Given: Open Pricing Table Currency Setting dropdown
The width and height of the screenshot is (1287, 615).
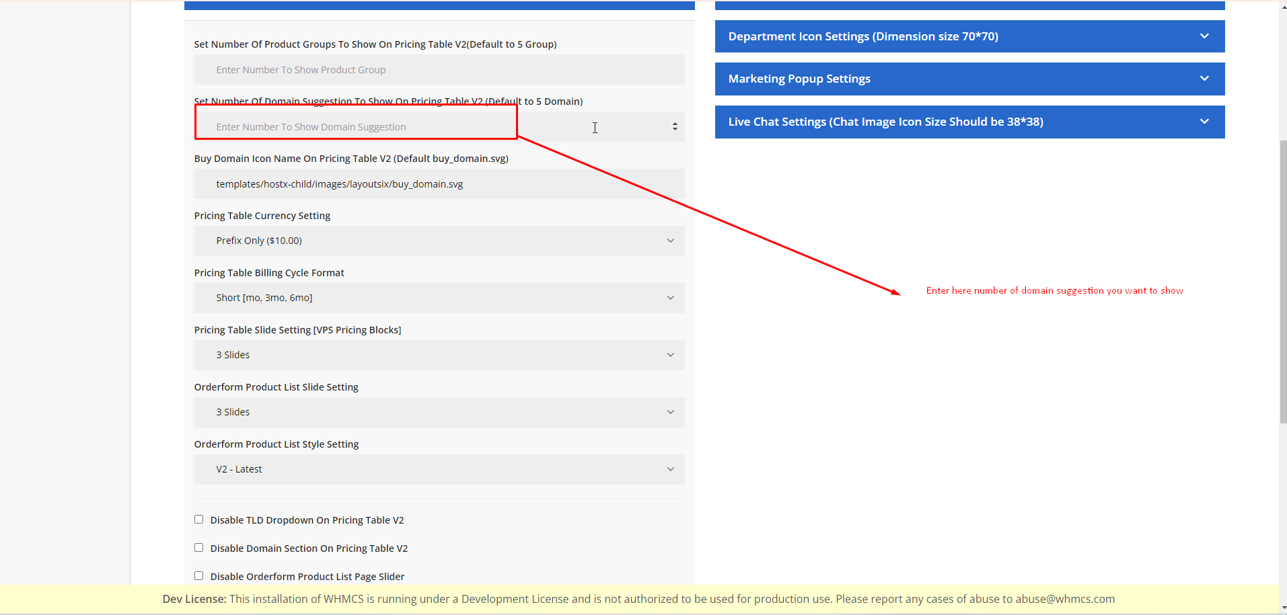Looking at the screenshot, I should [x=439, y=241].
